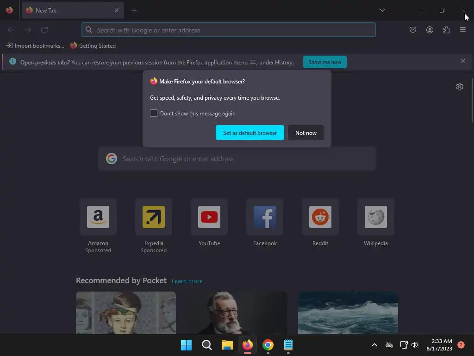Click Not now button

pos(306,133)
